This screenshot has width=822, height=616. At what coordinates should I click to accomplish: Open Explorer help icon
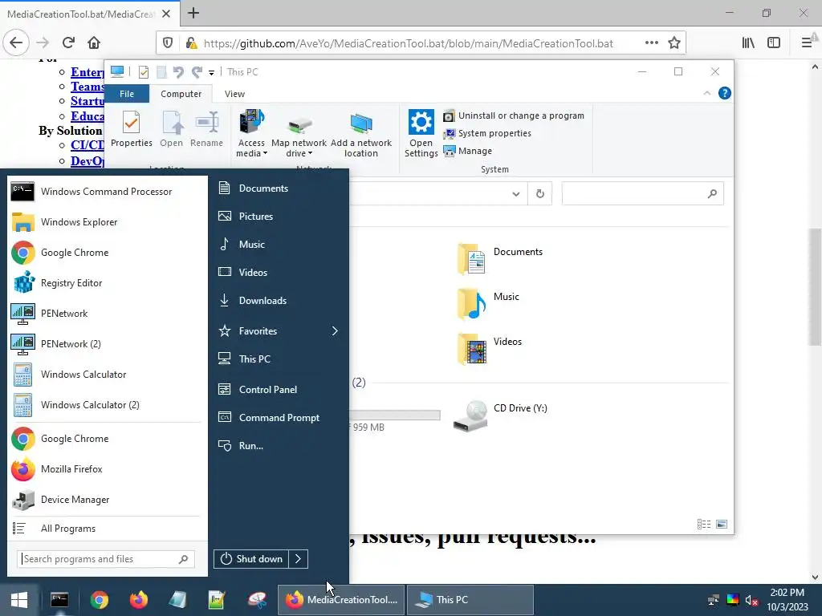coord(725,93)
